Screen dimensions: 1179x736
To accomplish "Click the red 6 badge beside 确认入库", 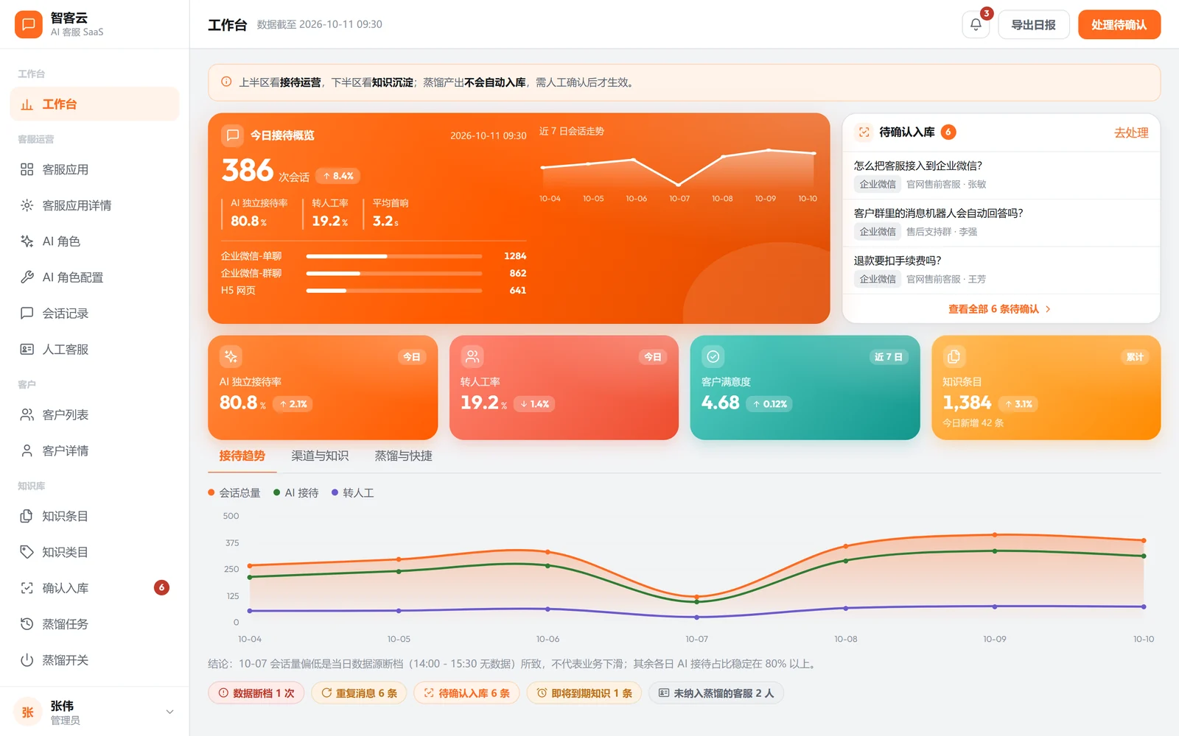I will tap(161, 587).
